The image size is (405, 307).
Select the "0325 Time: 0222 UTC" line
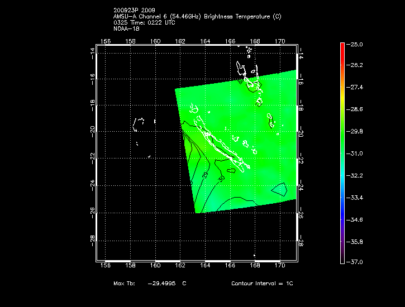144,23
